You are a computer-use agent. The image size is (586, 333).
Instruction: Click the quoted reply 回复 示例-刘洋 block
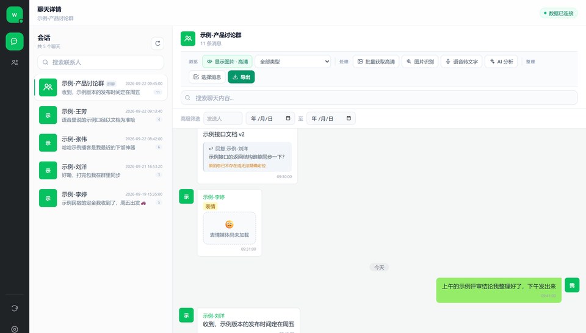(247, 157)
